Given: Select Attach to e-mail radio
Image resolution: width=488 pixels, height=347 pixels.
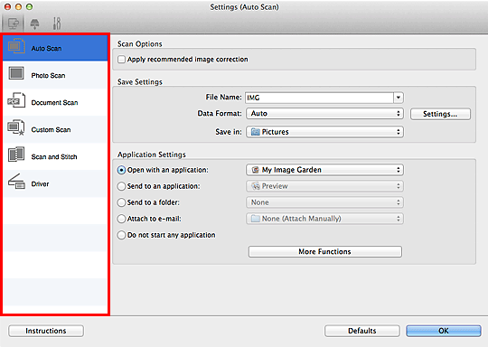Looking at the screenshot, I should click(x=121, y=219).
